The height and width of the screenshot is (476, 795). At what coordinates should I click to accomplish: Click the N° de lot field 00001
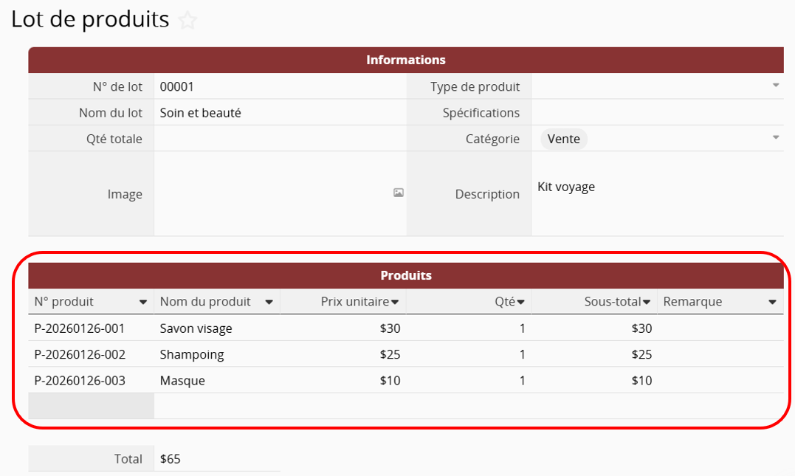[279, 86]
